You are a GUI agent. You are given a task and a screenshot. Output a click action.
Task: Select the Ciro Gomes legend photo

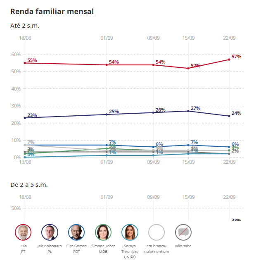pos(76,232)
